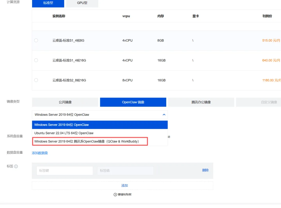Click the 镜像类型 label
Screen dimensions: 281x208
pos(13,102)
